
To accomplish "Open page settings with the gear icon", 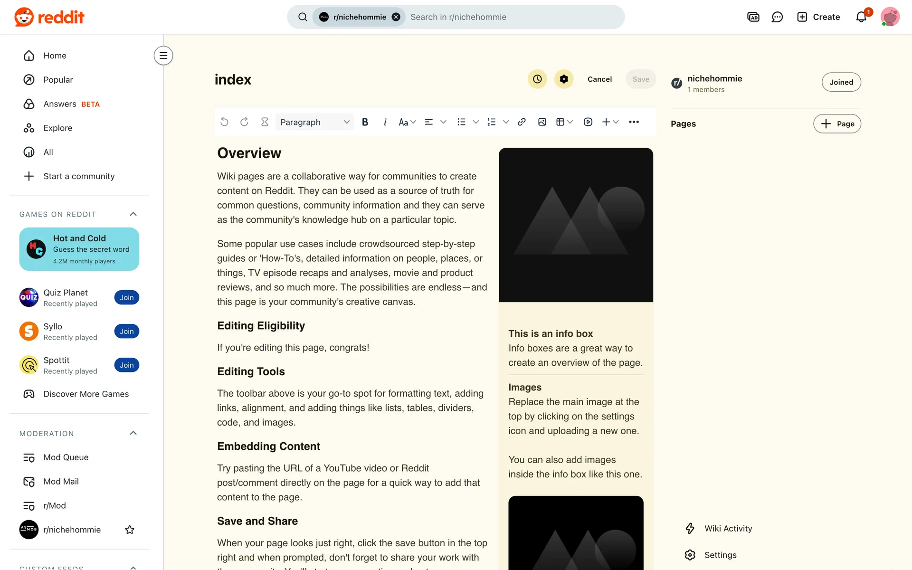I will [x=564, y=79].
